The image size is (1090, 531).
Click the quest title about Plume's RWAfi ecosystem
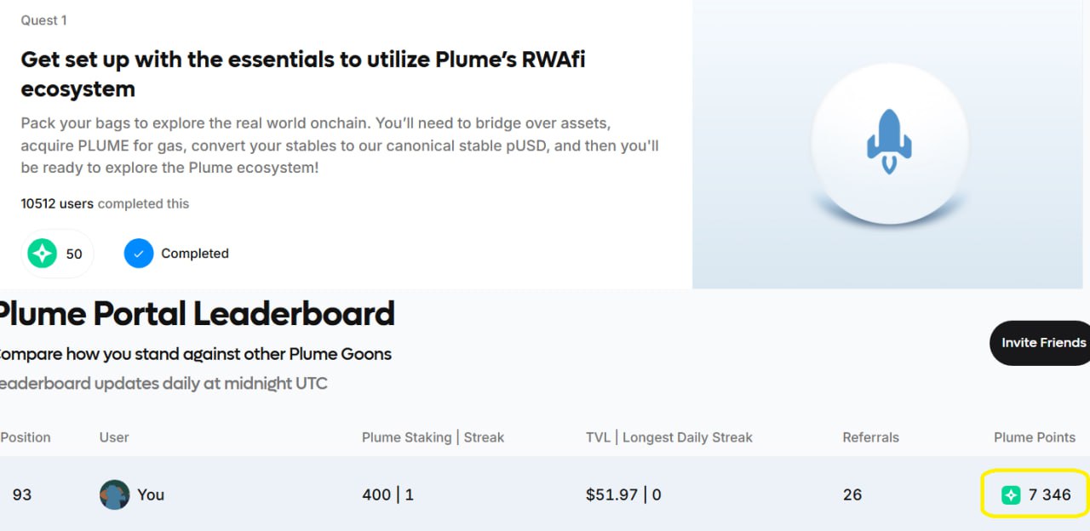pos(303,74)
